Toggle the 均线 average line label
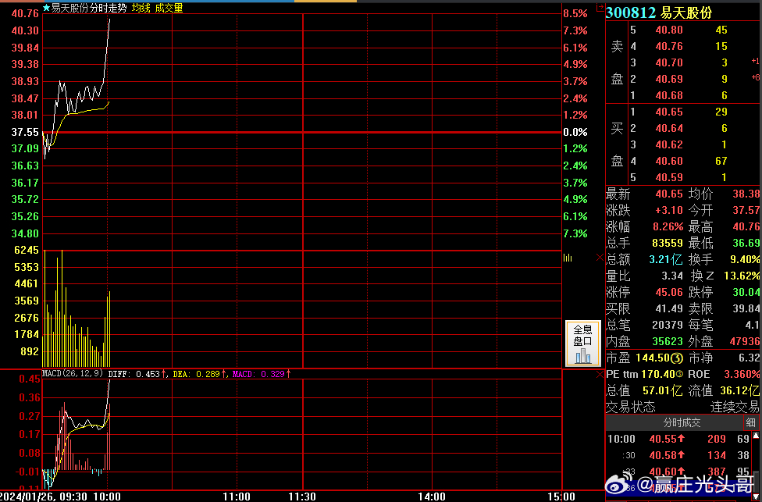 [141, 9]
